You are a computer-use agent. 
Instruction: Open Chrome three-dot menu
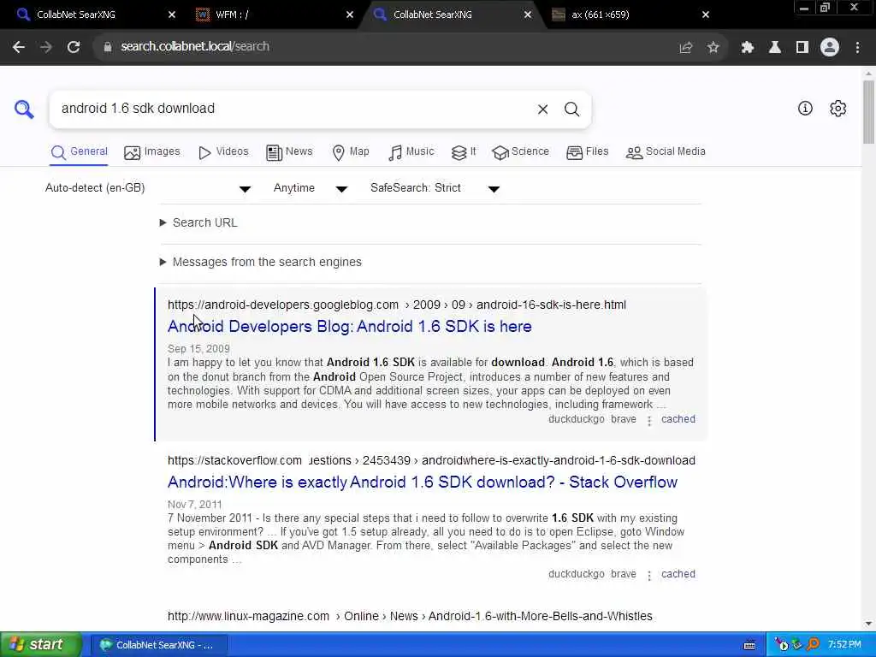coord(857,48)
